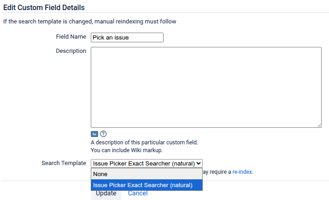Click the Description label
Screen dimensions: 329x200
click(71, 51)
